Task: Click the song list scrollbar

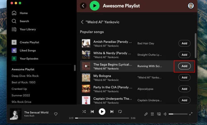Action: [195, 46]
